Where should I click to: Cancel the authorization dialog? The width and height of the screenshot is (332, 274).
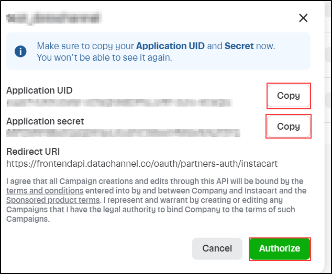click(x=217, y=248)
